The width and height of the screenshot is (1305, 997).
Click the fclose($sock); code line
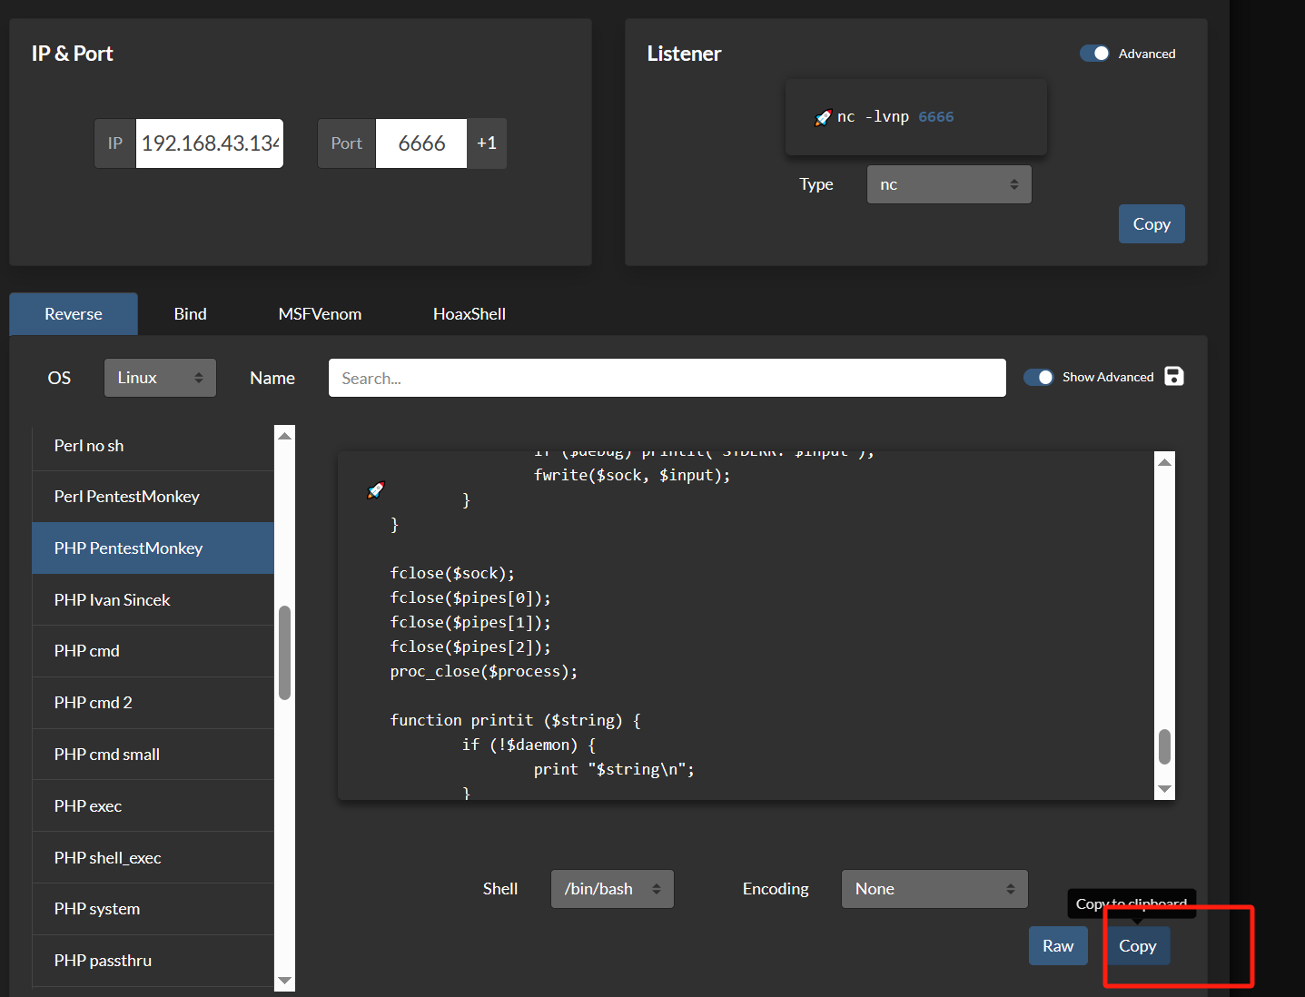tap(452, 574)
